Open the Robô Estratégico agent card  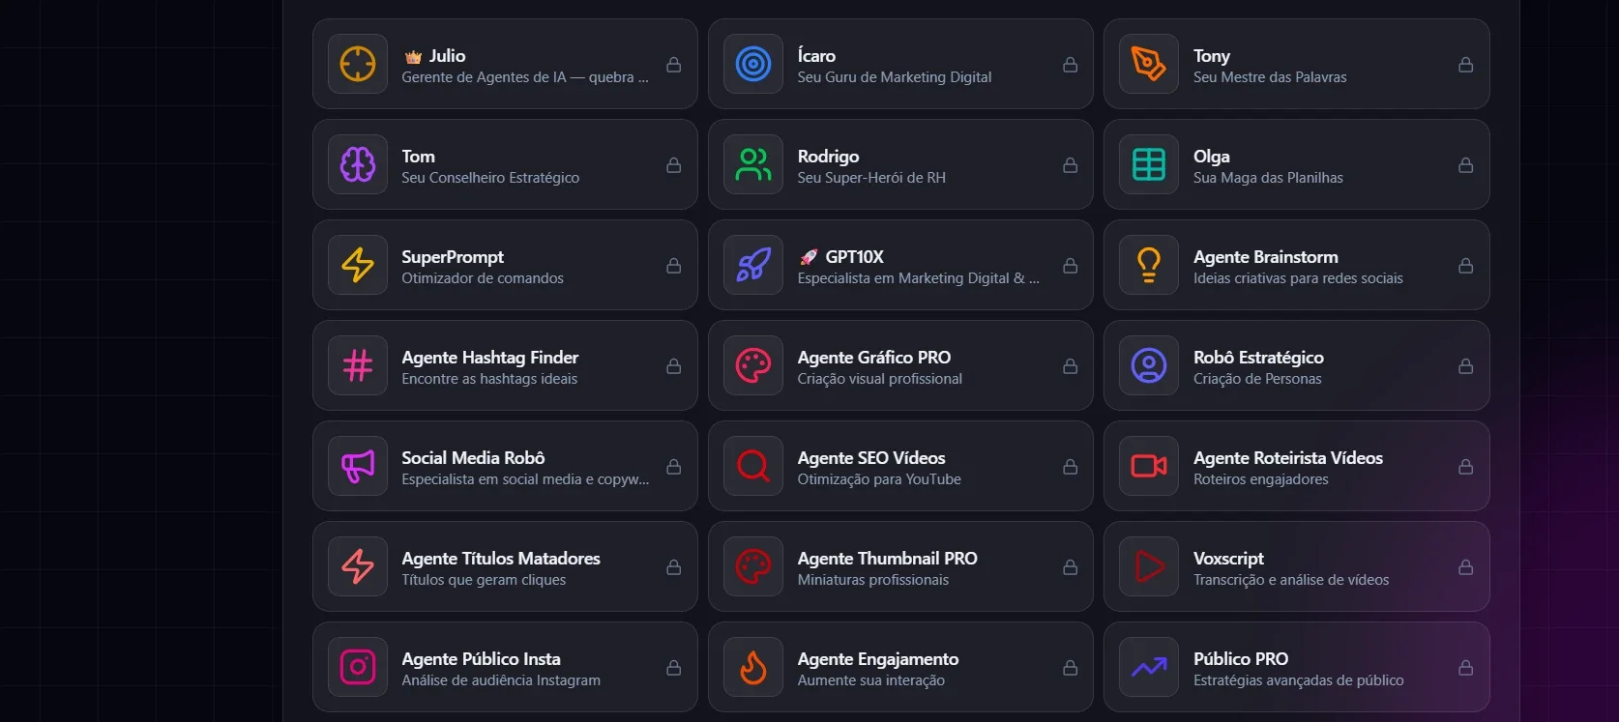tap(1296, 365)
